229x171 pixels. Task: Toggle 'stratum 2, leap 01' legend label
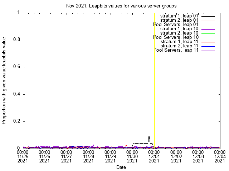[179, 20]
